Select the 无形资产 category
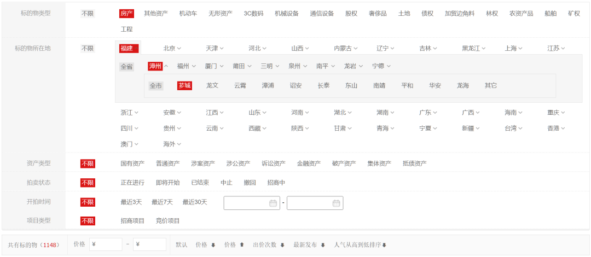This screenshot has width=591, height=257. point(221,14)
